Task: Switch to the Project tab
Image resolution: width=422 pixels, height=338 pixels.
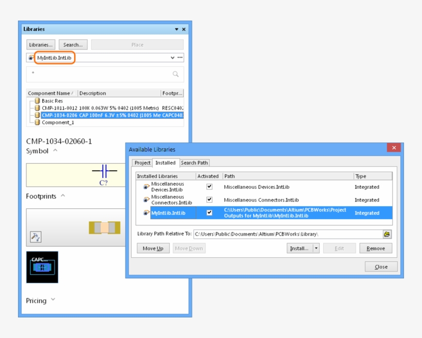Action: pos(143,163)
